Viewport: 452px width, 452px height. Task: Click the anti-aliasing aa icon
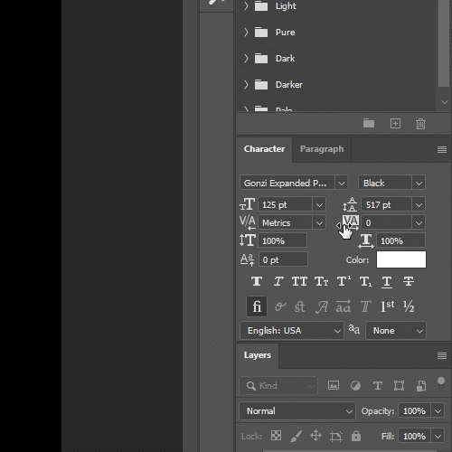click(354, 329)
